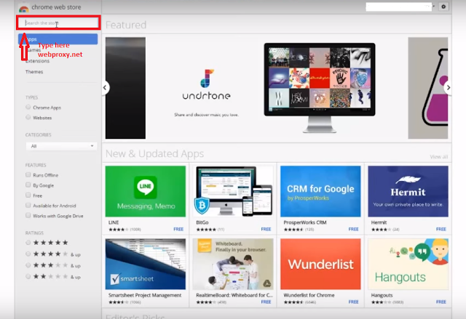Check Works with Google Drive

pyautogui.click(x=28, y=216)
